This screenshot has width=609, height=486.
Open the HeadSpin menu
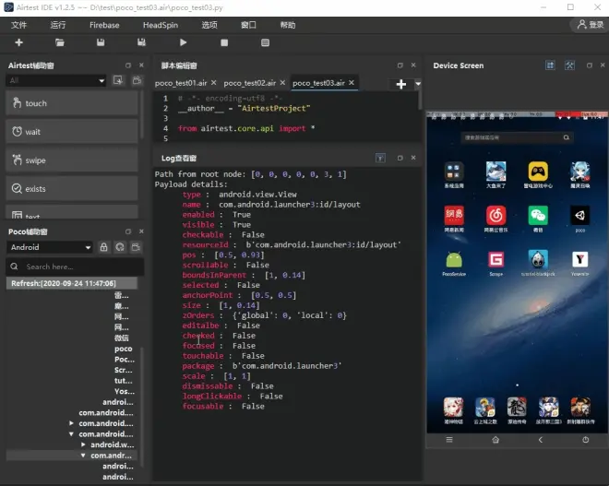(161, 25)
